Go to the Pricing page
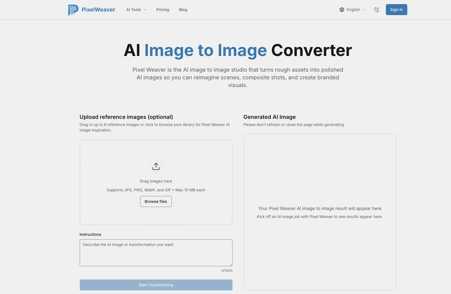451x294 pixels. (163, 10)
